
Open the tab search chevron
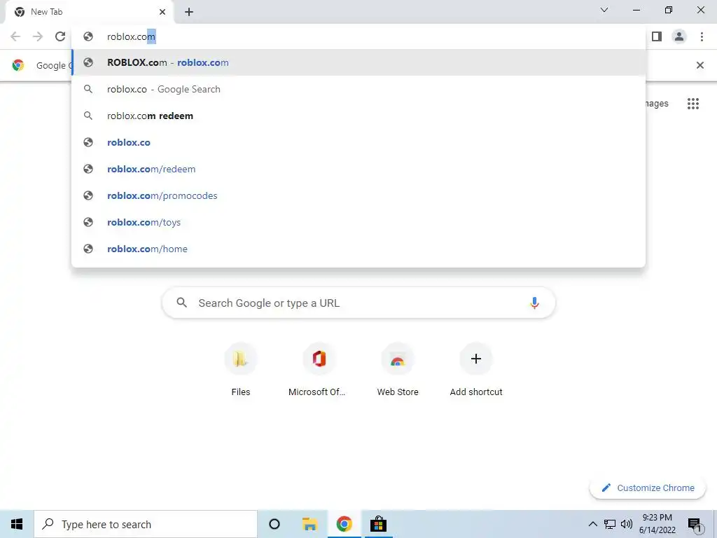point(604,10)
